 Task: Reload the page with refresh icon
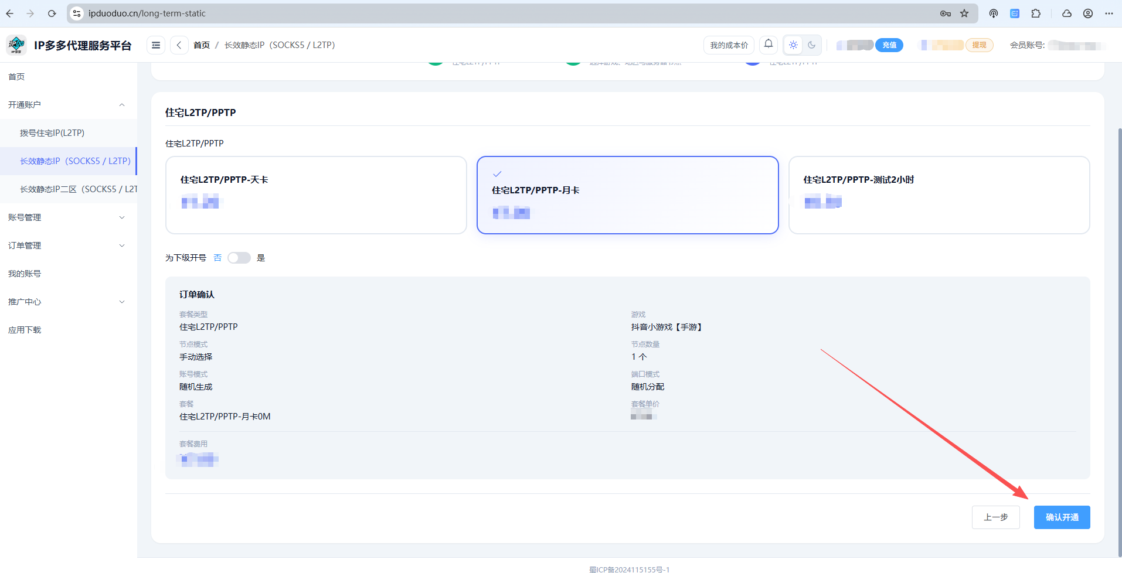tap(52, 13)
